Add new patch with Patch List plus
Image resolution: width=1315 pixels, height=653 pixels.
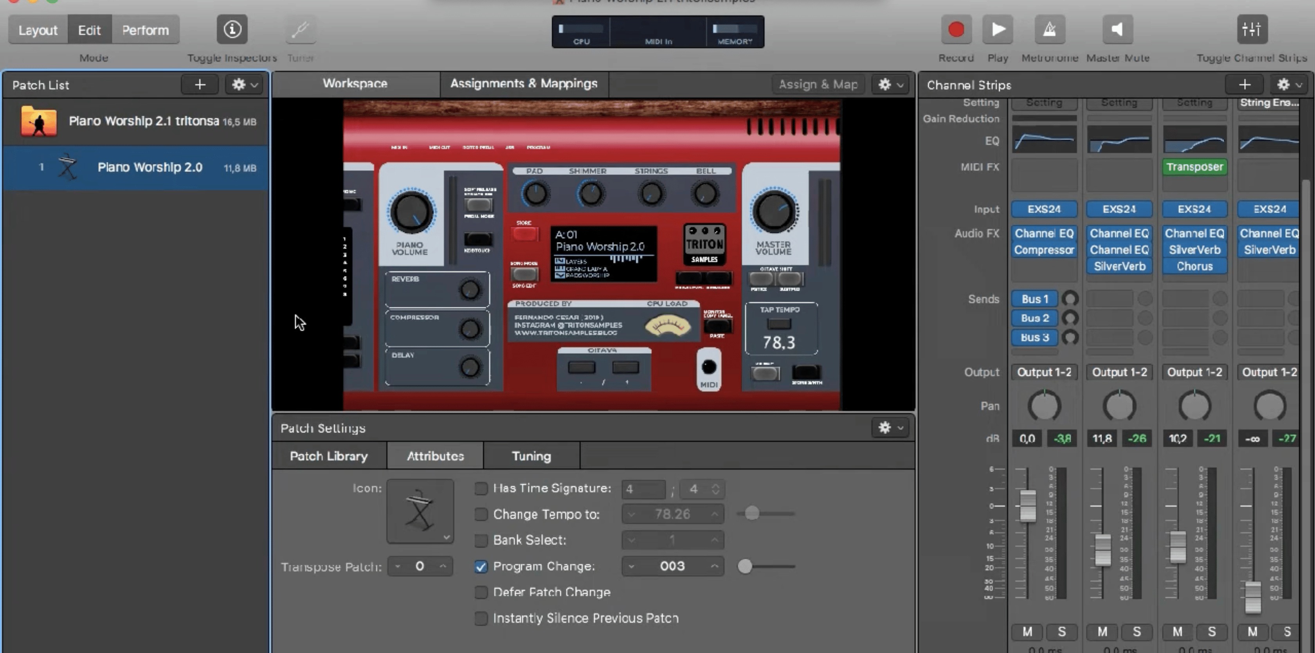200,85
